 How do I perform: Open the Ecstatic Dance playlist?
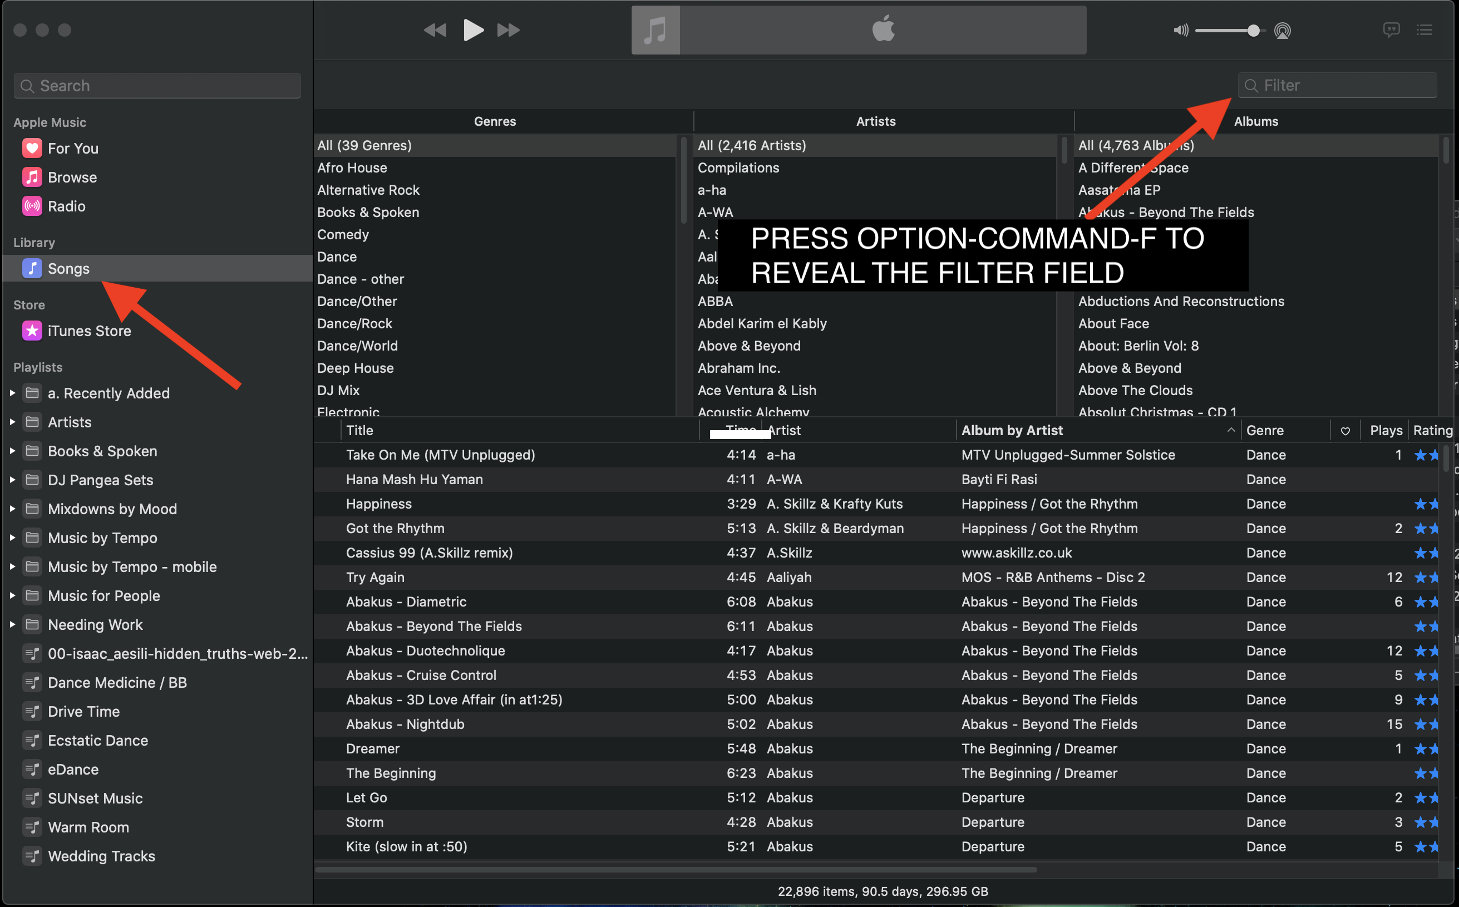tap(97, 740)
